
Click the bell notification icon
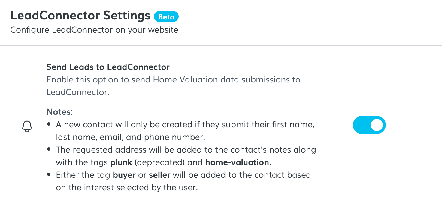(x=27, y=126)
